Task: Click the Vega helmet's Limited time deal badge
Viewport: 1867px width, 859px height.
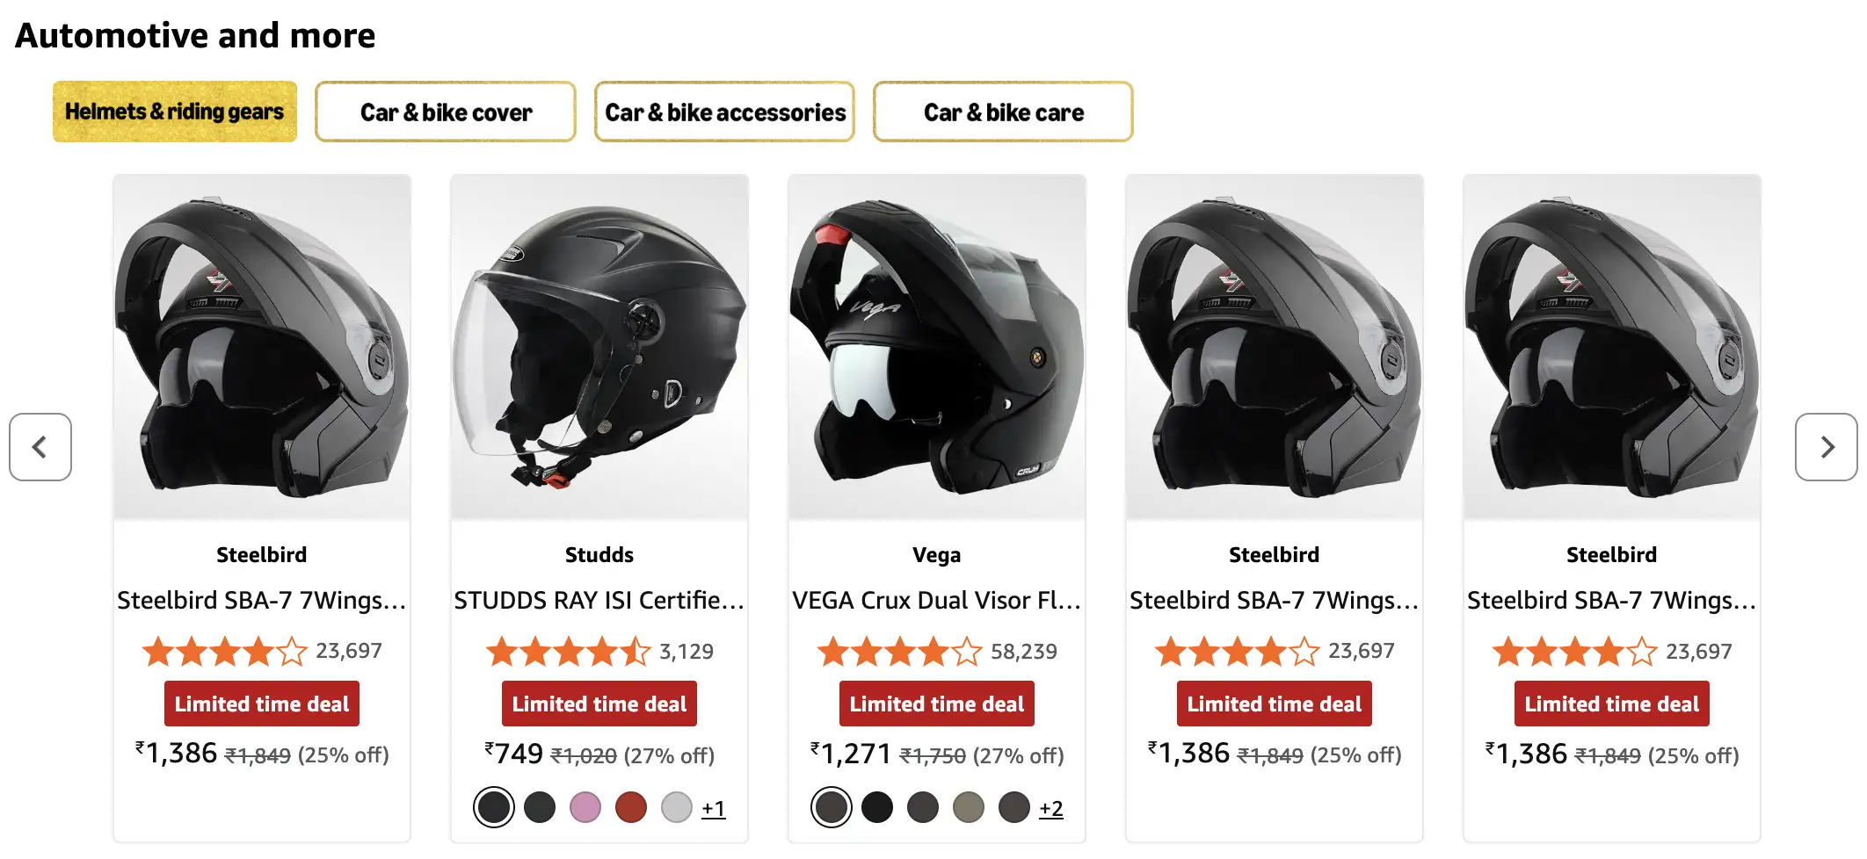Action: click(x=937, y=704)
